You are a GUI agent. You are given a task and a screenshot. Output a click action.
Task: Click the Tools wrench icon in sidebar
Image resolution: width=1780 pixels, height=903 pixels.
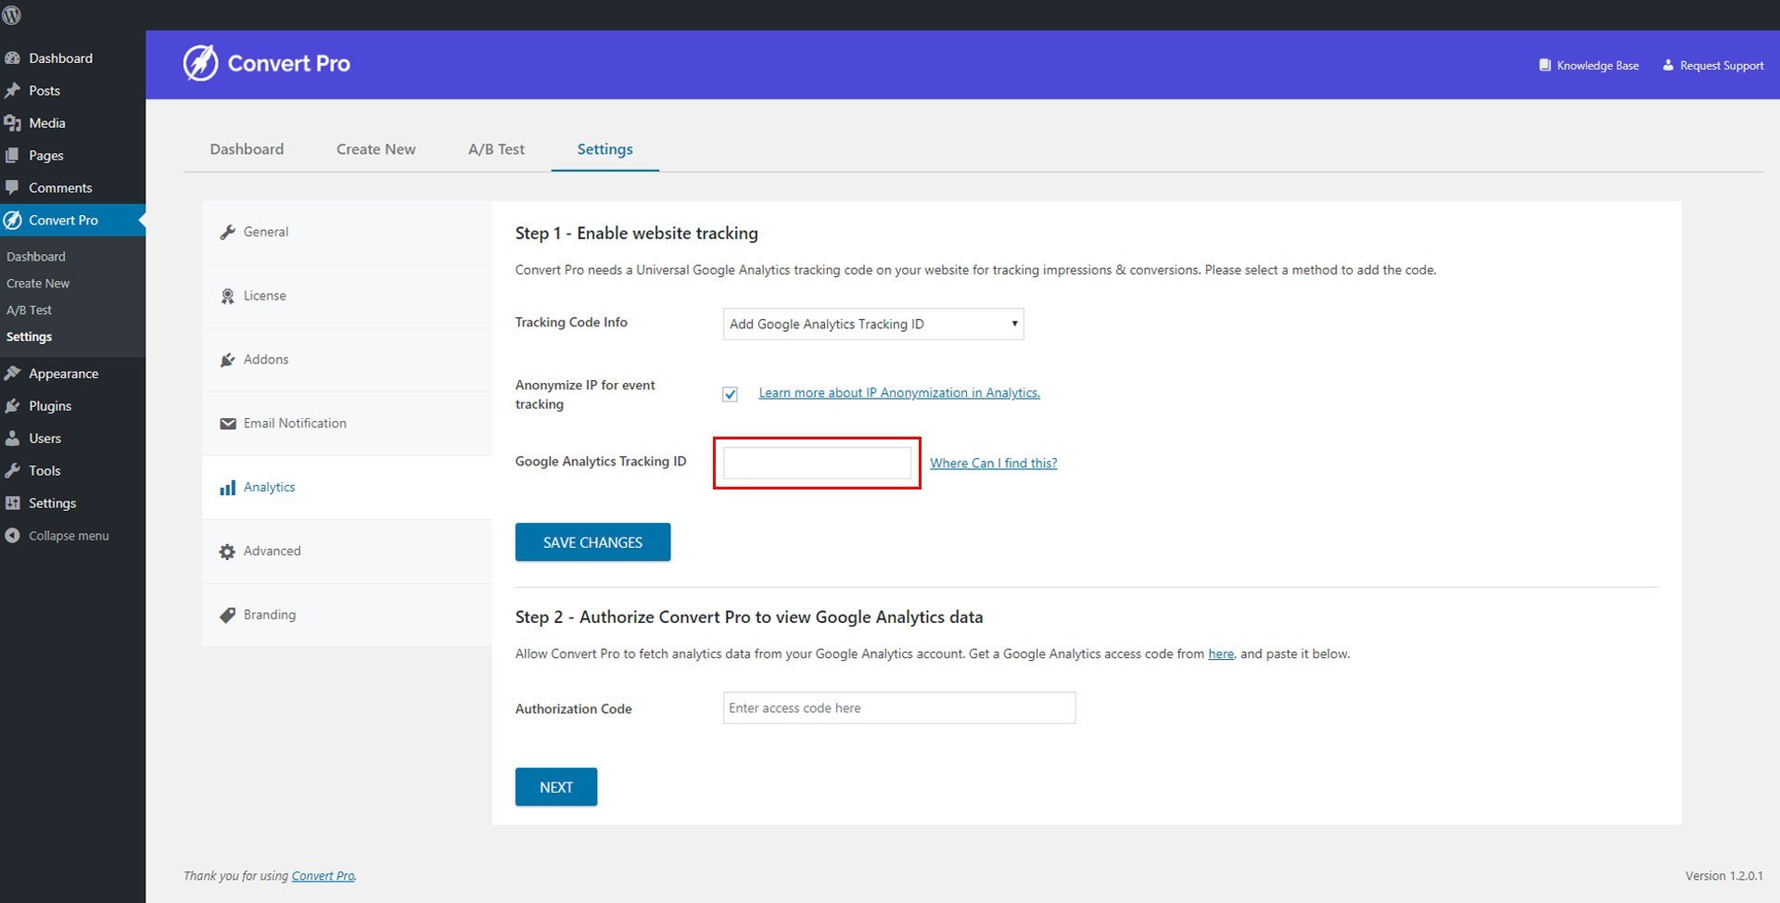click(12, 470)
